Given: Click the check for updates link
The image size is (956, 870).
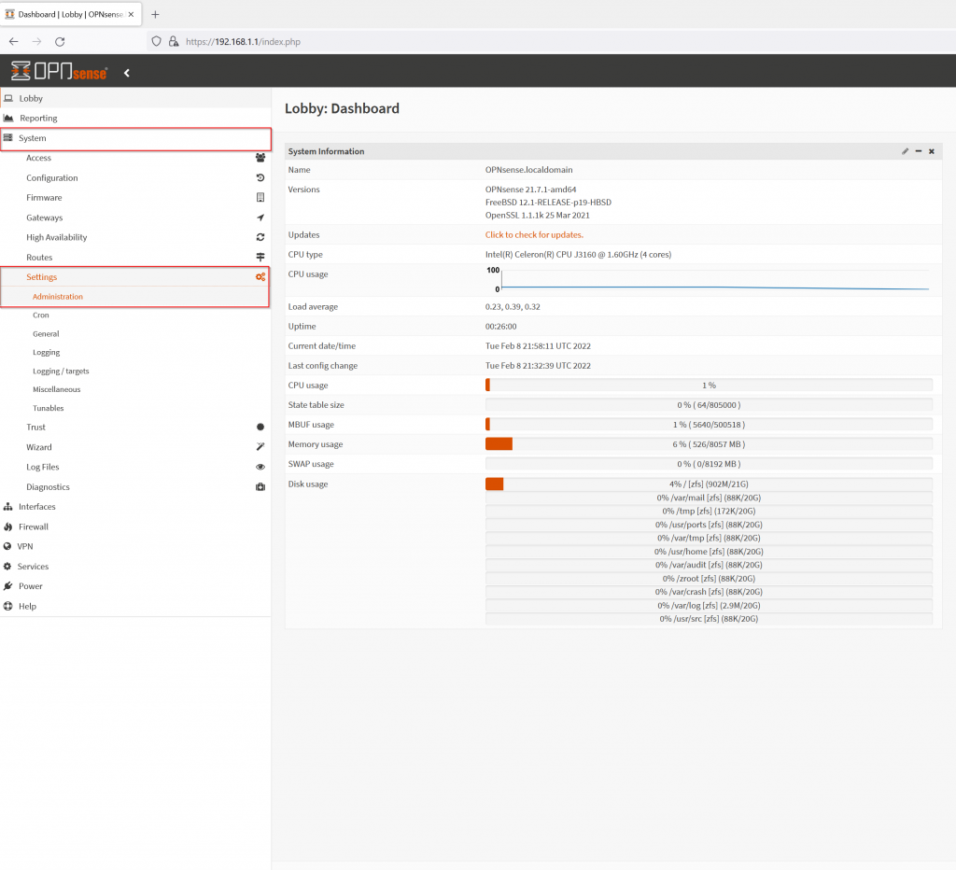Looking at the screenshot, I should pyautogui.click(x=532, y=234).
